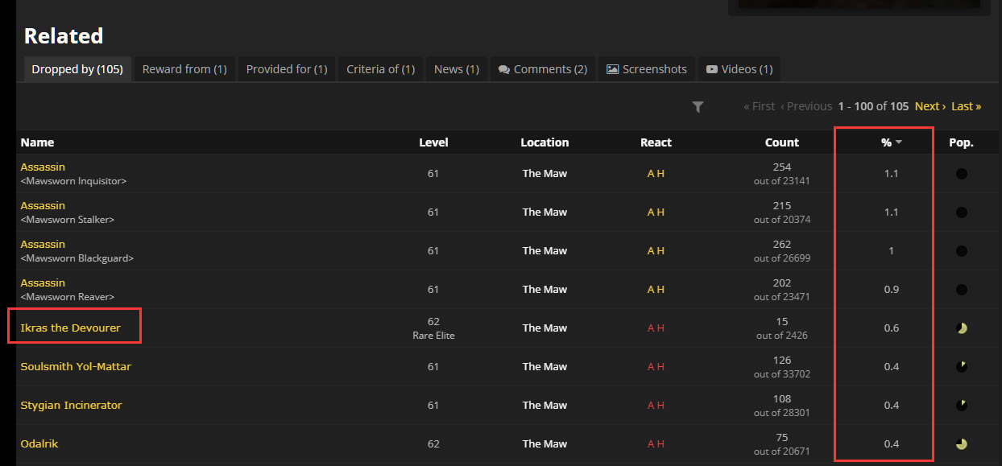Open the Videos (1) tab
The height and width of the screenshot is (466, 1002).
(739, 69)
